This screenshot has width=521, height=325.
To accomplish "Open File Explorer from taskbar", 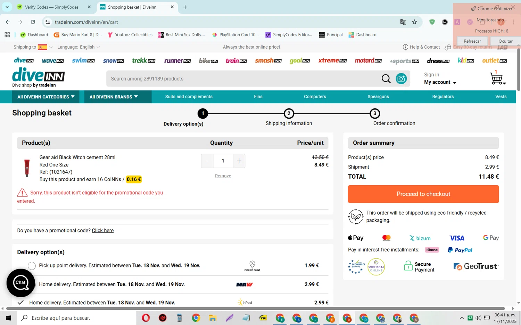I will point(213,318).
